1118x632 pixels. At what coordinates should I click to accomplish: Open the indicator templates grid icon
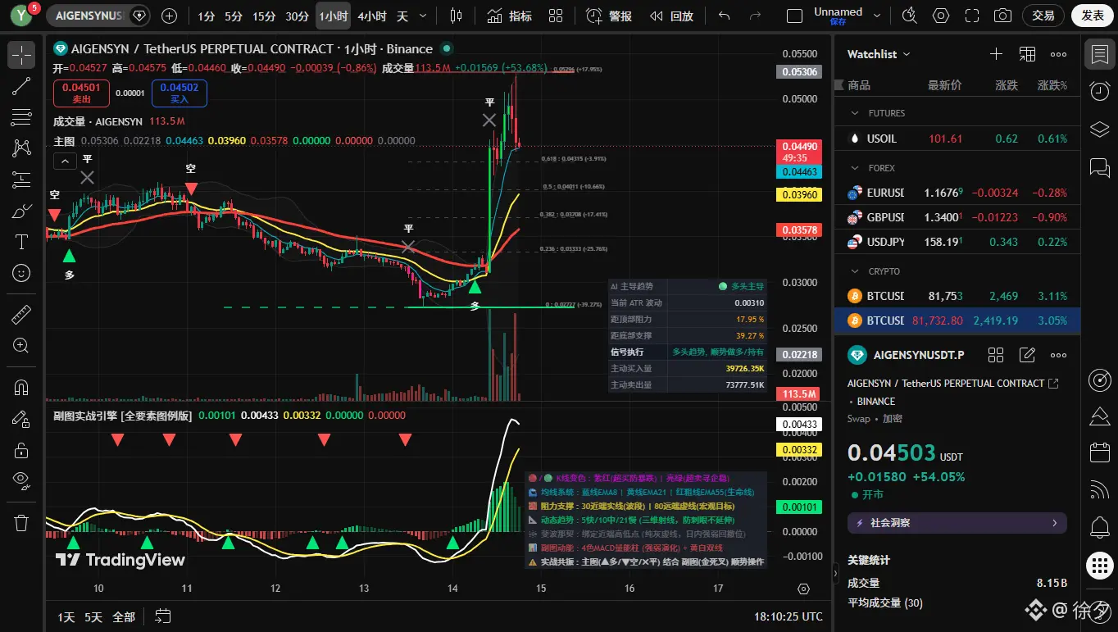point(556,16)
